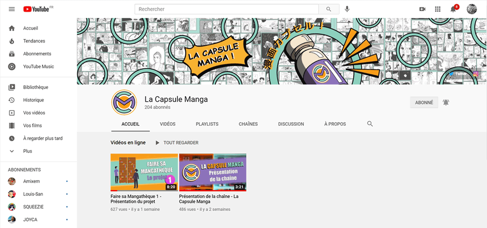Click the Twitter link on banner
The width and height of the screenshot is (487, 228).
pyautogui.click(x=458, y=74)
